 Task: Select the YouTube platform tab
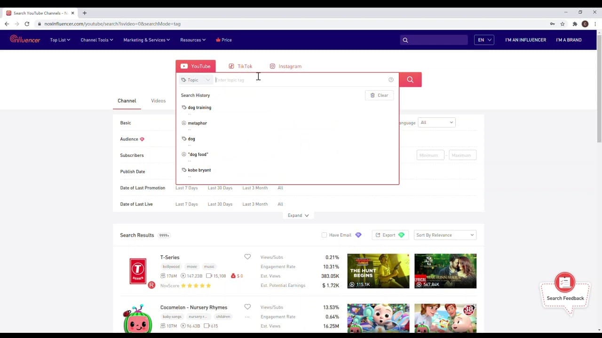pos(196,66)
